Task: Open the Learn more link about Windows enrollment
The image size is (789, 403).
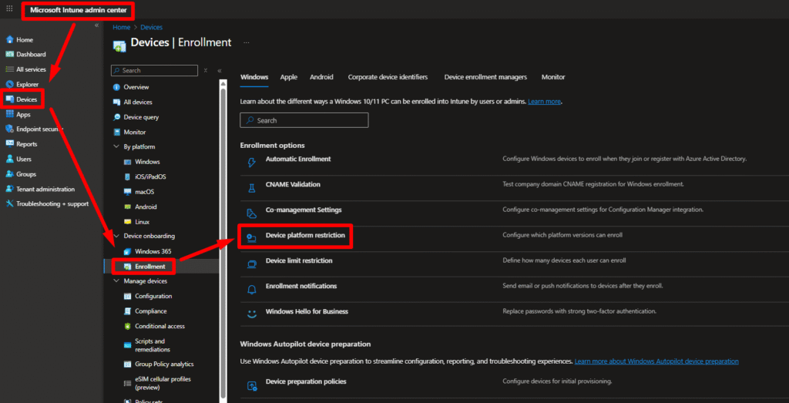Action: tap(544, 101)
